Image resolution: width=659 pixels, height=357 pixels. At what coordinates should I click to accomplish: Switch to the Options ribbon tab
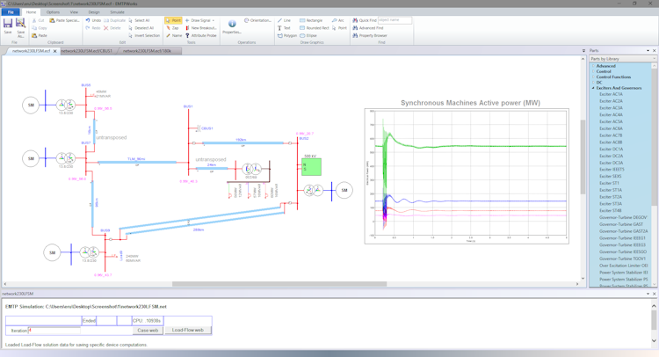click(53, 12)
